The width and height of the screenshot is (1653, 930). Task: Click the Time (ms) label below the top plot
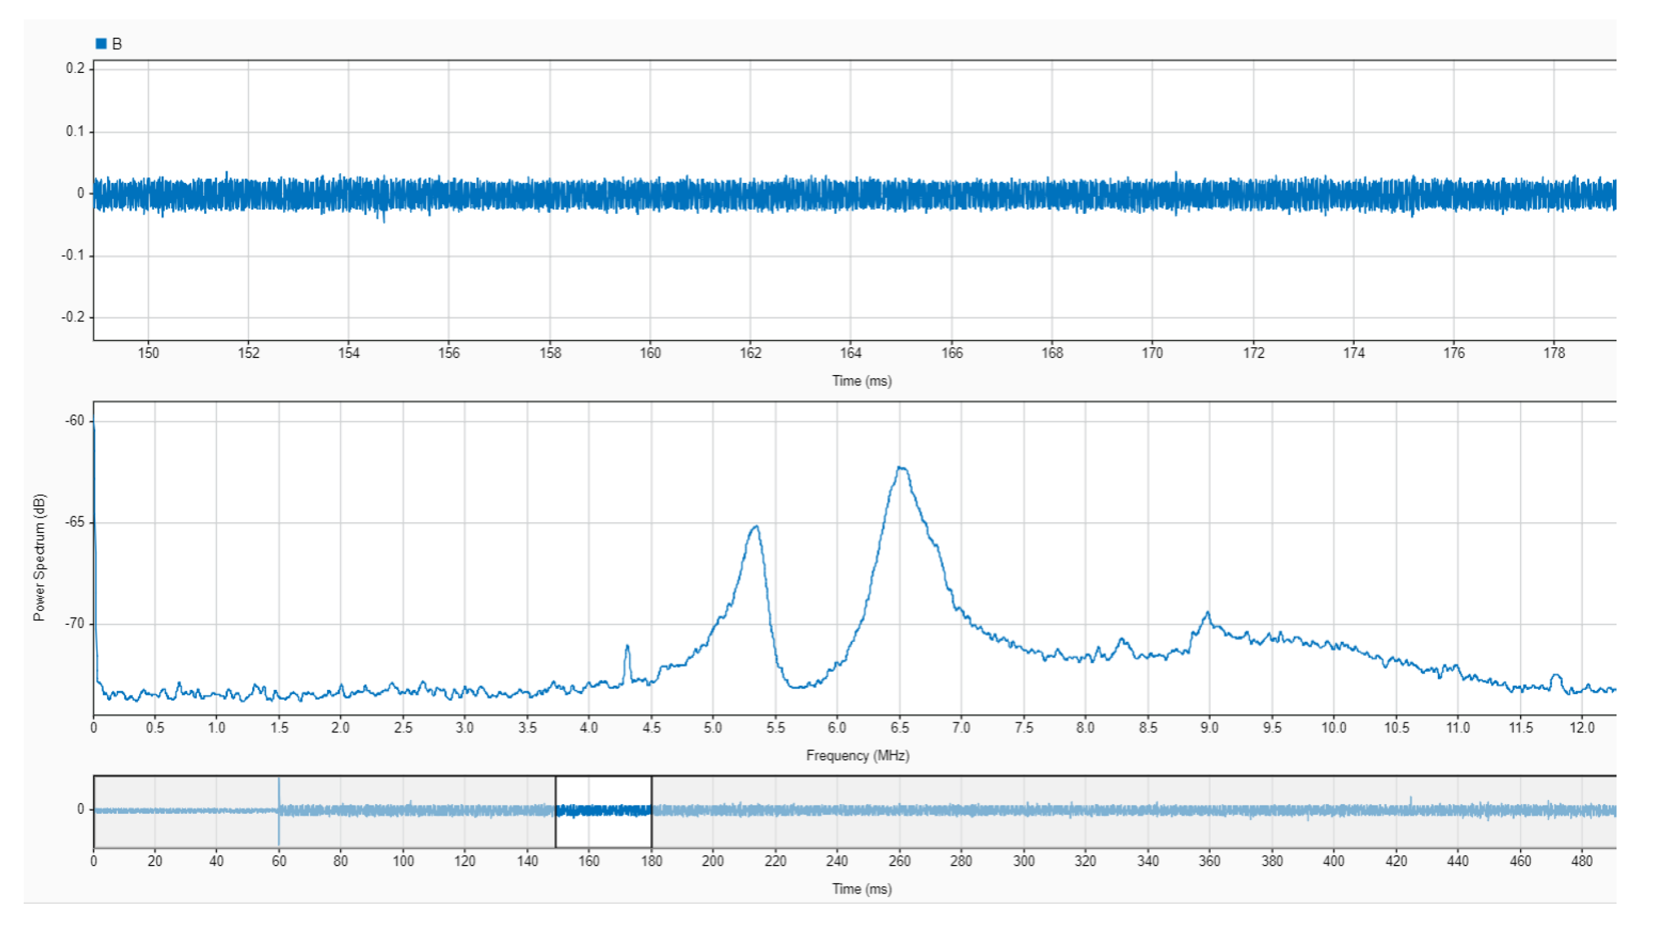(861, 381)
